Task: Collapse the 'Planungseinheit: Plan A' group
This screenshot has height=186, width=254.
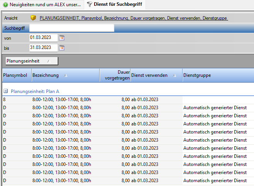Action: tap(6, 91)
